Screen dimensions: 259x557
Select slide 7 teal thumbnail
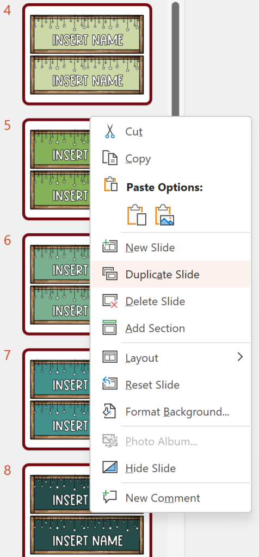click(56, 400)
